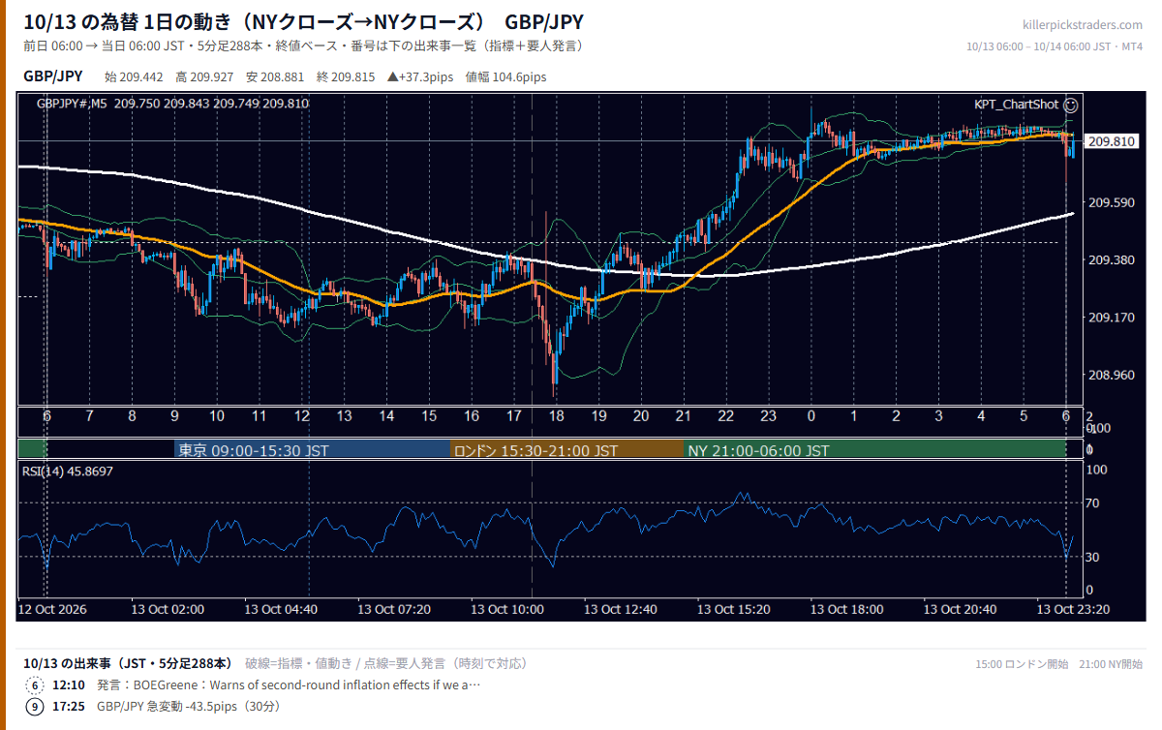Image resolution: width=1162 pixels, height=730 pixels.
Task: Click the KPT_ChartShot smiley face icon
Action: pos(1070,105)
